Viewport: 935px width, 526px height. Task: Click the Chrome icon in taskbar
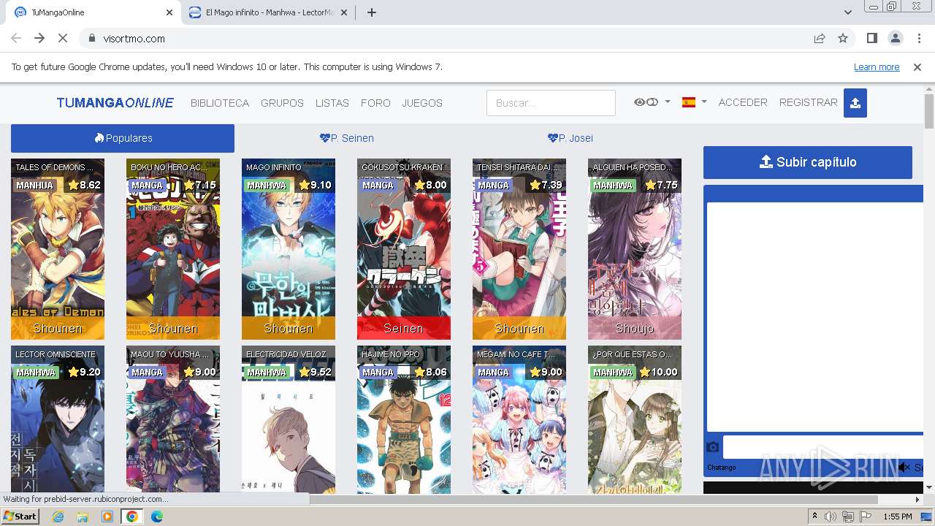pos(131,517)
